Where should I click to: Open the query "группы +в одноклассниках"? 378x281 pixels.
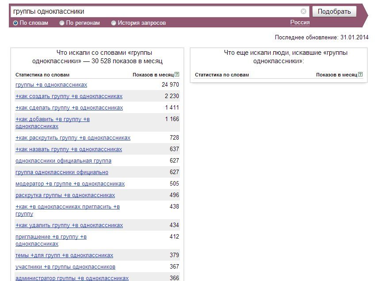(51, 85)
